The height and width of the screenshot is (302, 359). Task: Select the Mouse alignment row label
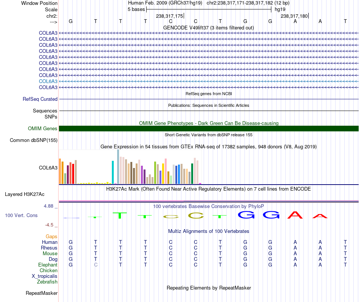point(50,254)
